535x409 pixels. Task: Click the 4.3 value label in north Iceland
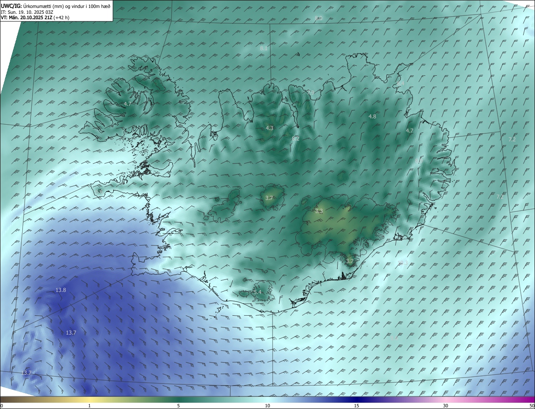click(270, 128)
